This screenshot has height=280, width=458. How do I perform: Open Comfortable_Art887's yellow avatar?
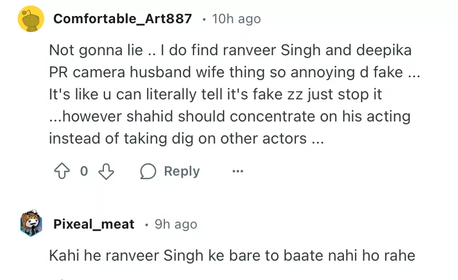click(32, 19)
